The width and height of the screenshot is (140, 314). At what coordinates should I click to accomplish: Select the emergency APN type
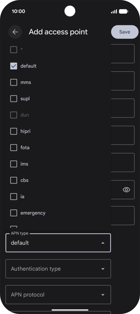click(x=14, y=213)
